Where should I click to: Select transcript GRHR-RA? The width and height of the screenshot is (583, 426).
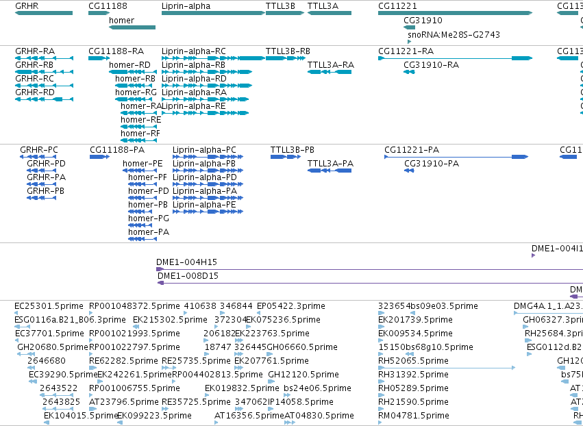pos(35,51)
